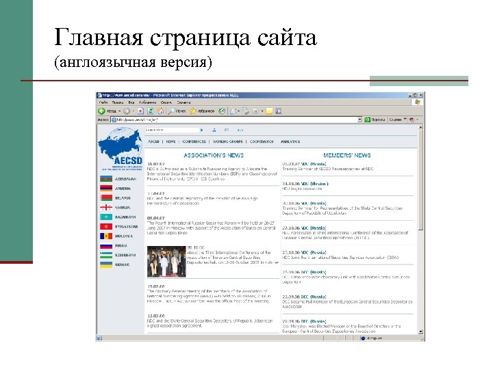Open the Сервис menu

(166, 102)
